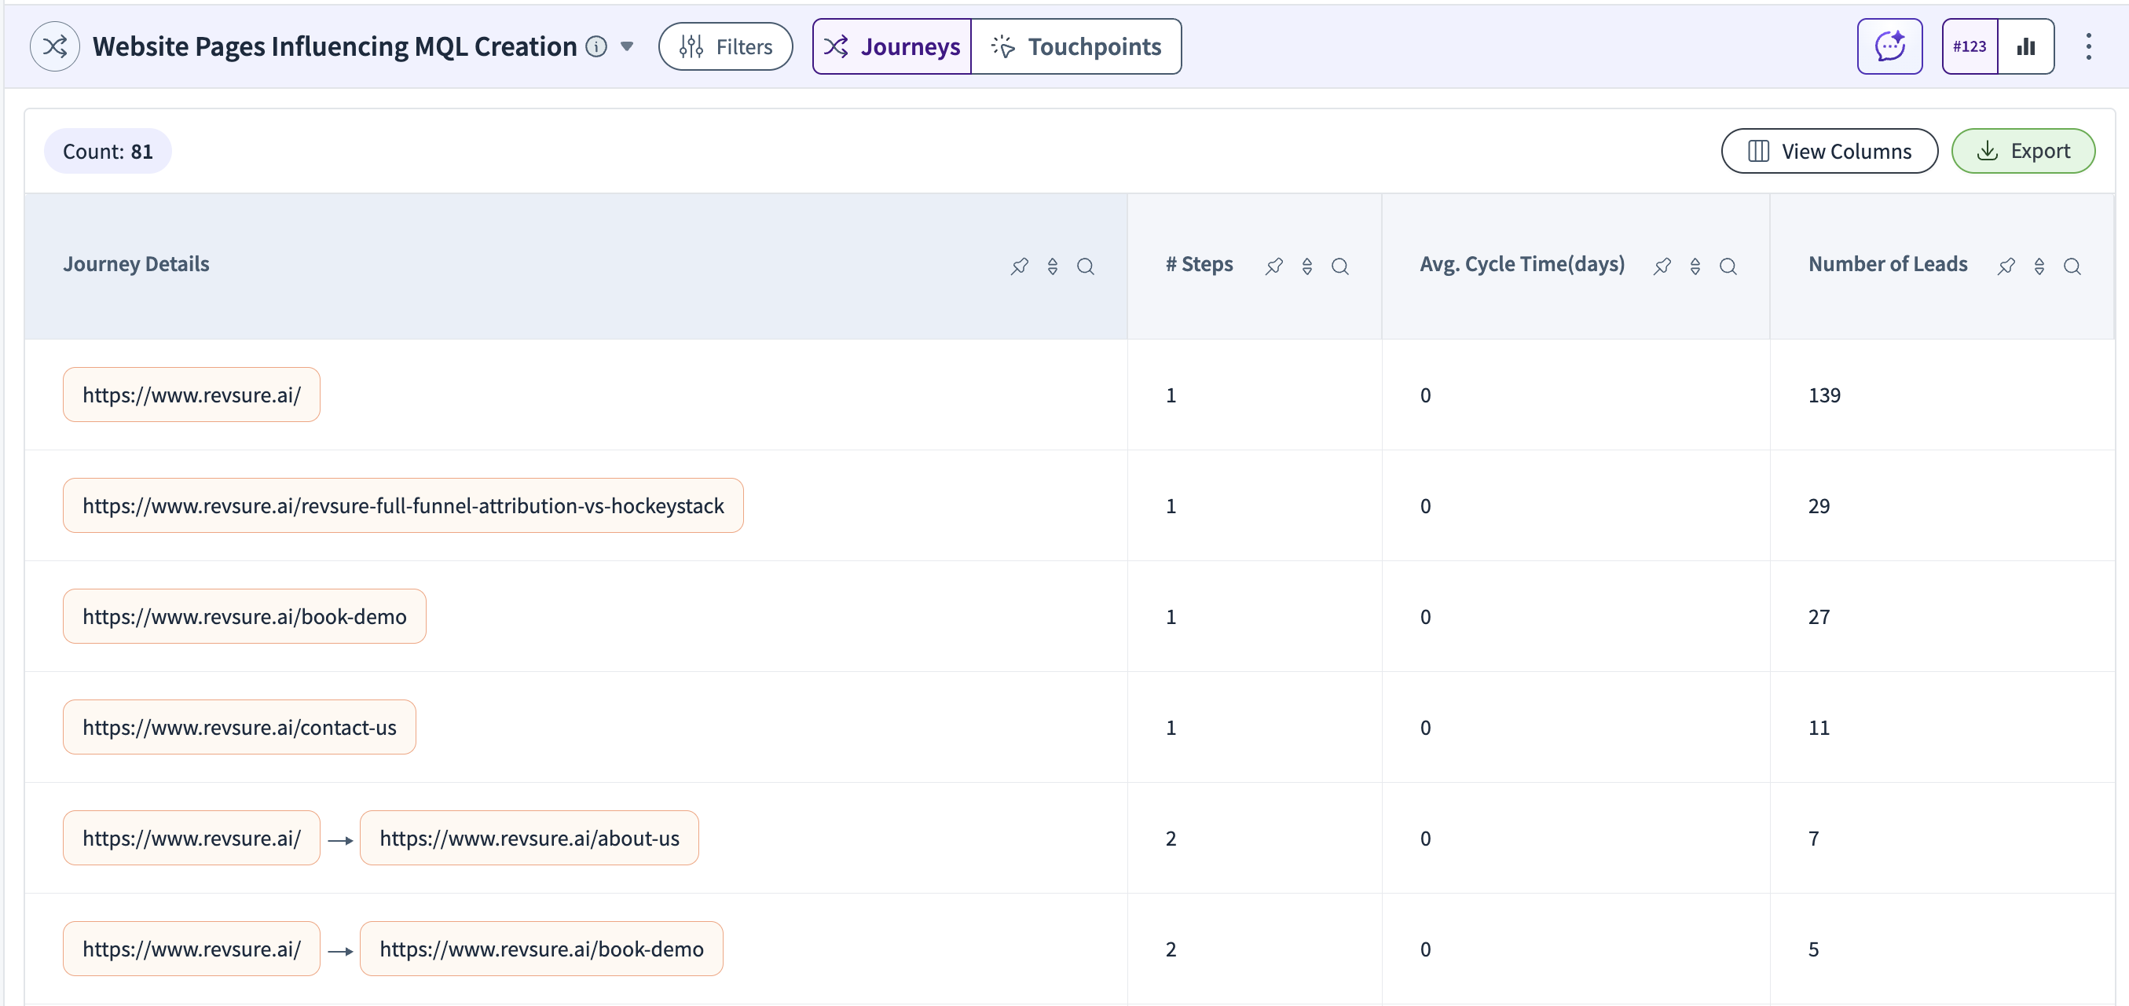Search within the Number of Leads column
Screen dimensions: 2129x1006
tap(2071, 266)
